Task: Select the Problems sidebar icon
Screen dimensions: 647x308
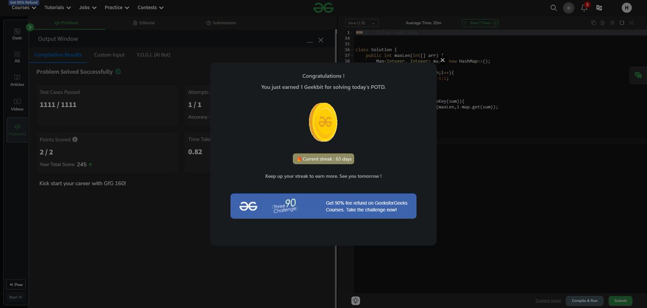Action: [x=17, y=130]
